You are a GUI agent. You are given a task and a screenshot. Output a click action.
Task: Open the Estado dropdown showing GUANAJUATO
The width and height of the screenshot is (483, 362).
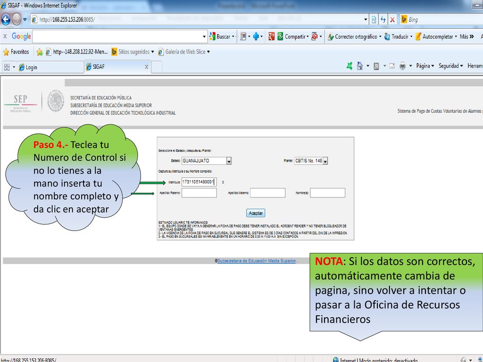[207, 161]
